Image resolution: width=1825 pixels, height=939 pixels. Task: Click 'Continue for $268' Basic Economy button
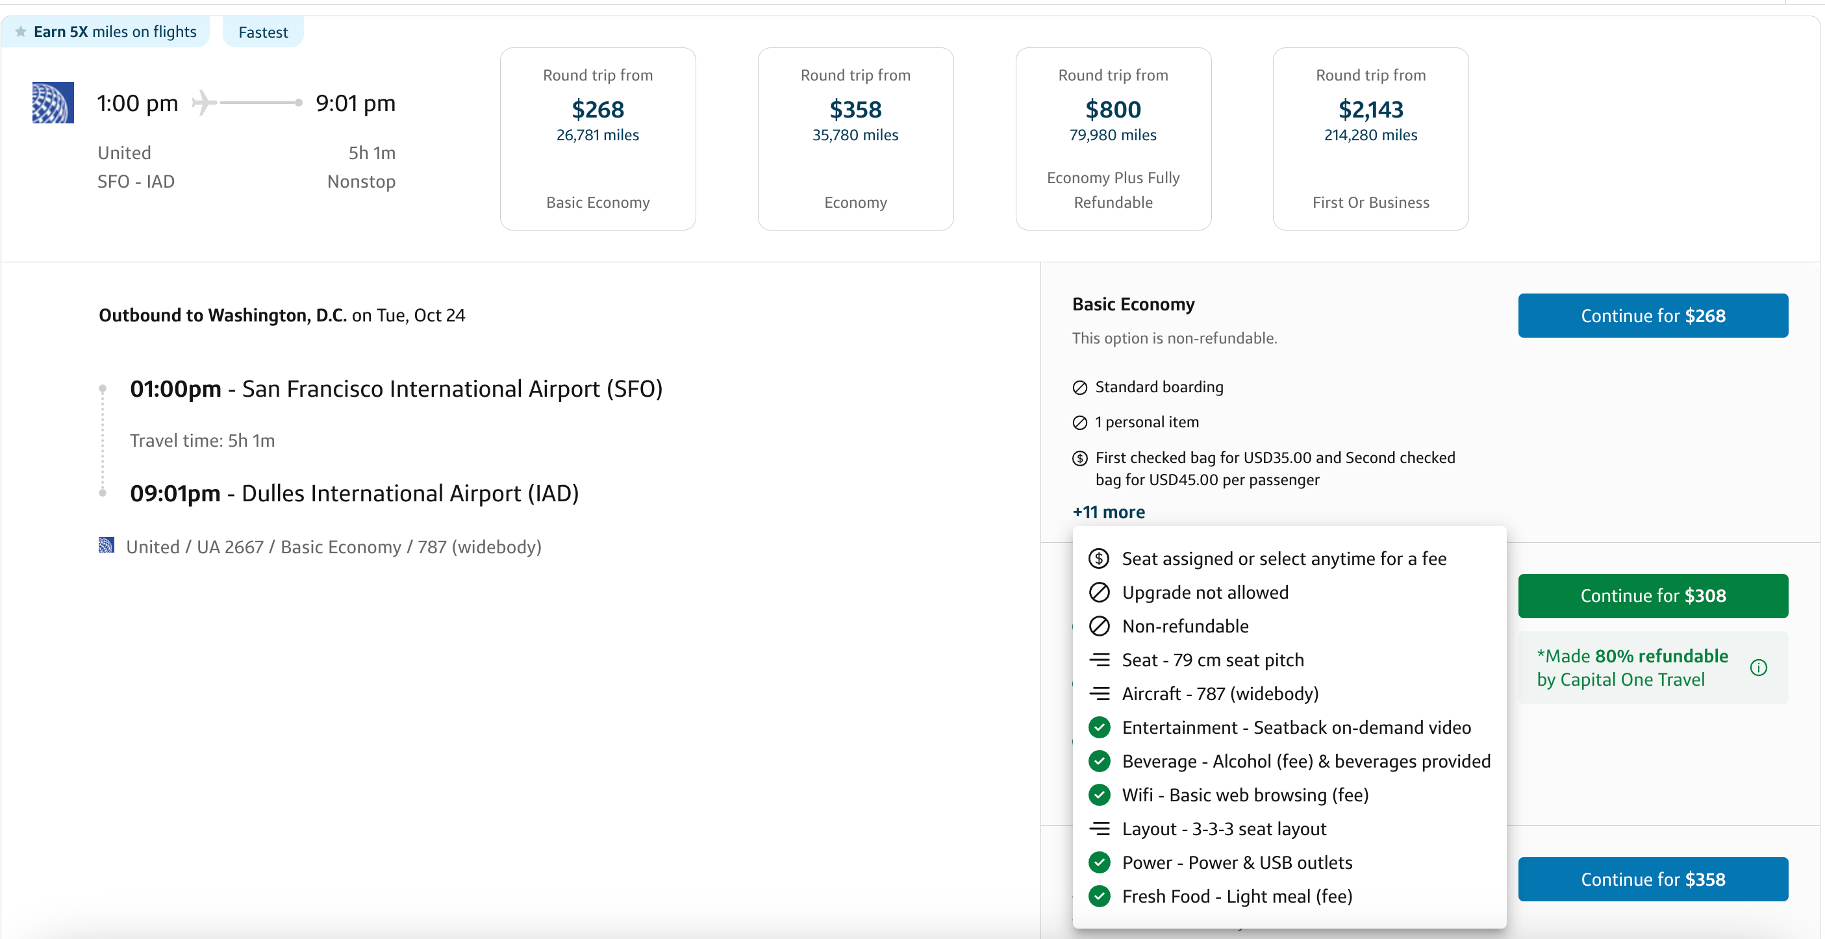[x=1654, y=316]
